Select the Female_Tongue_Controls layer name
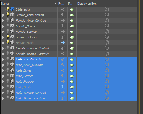Screen dimensions: 143x114 pos(33,48)
